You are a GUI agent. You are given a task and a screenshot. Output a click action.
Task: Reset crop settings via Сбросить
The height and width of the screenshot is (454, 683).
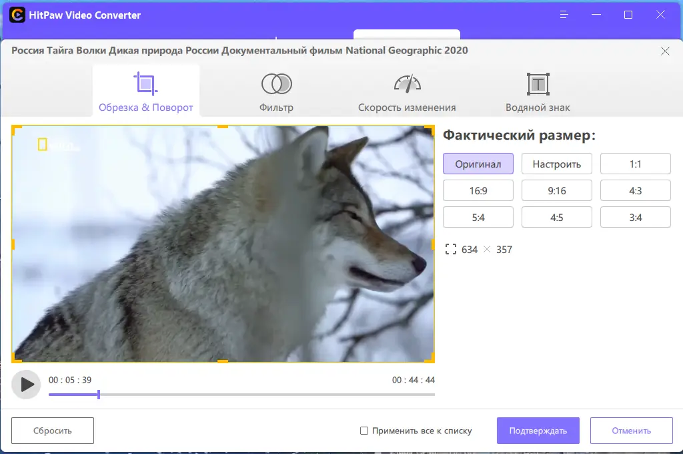(x=52, y=431)
